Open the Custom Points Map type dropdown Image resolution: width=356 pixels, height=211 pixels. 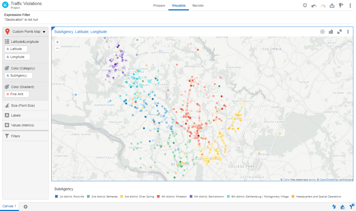click(x=44, y=32)
